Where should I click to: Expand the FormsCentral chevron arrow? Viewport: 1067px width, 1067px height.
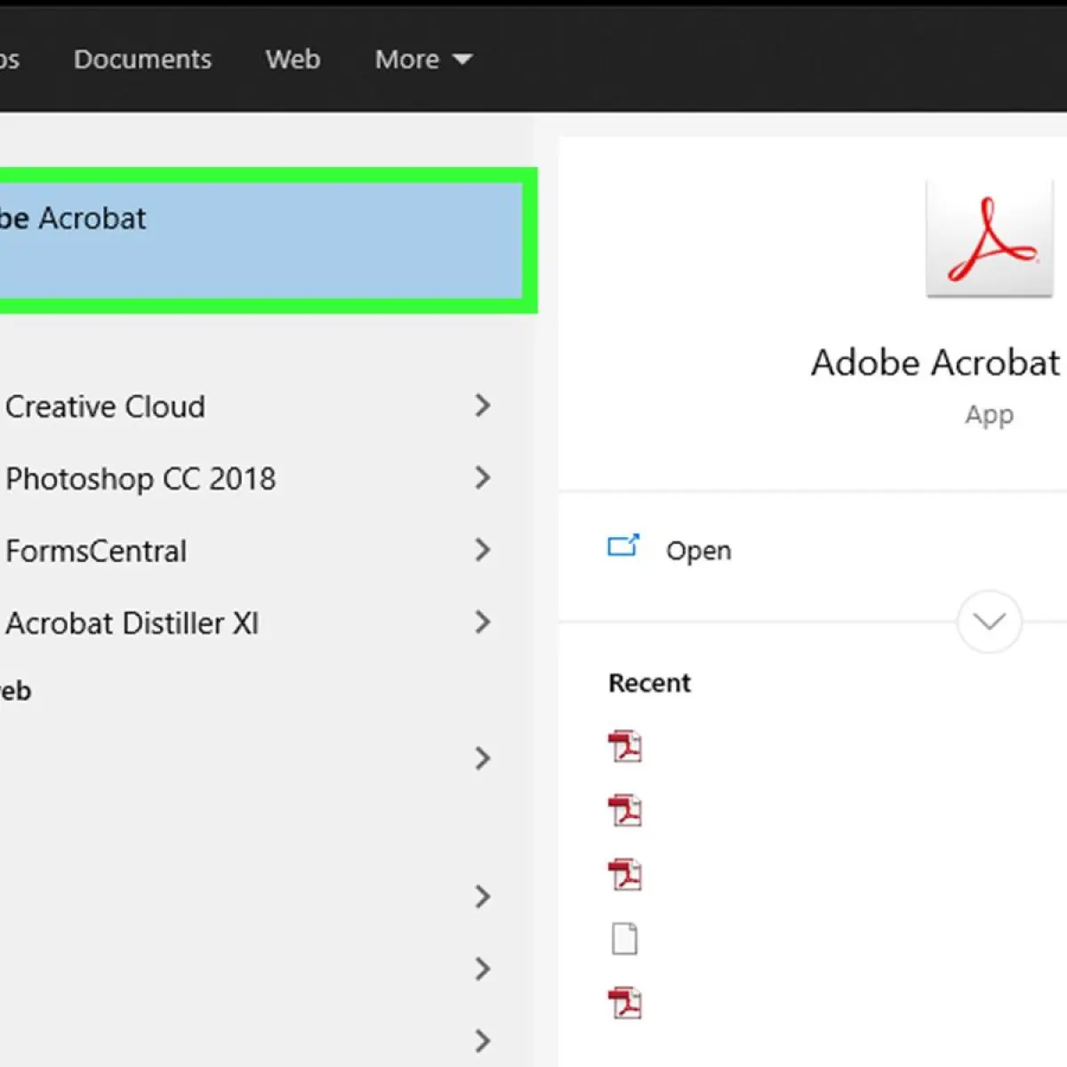(x=483, y=550)
